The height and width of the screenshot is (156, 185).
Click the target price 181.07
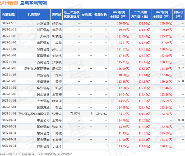(179, 107)
